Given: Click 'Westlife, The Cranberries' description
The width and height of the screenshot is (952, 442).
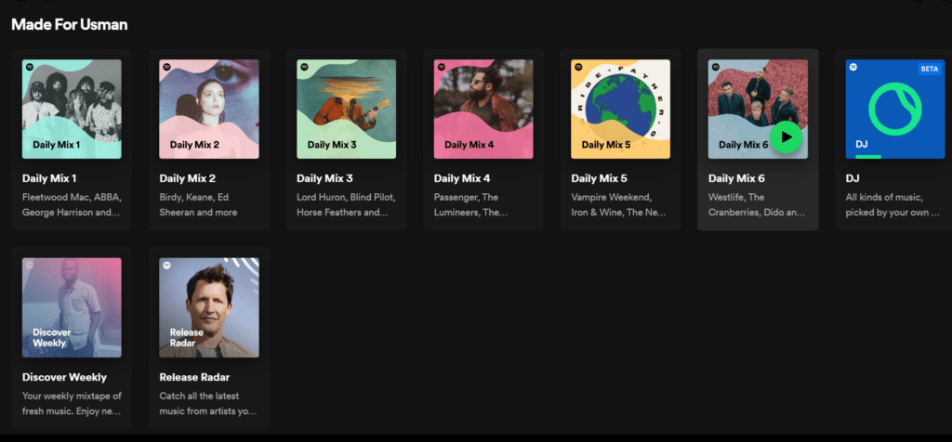Looking at the screenshot, I should [x=757, y=205].
